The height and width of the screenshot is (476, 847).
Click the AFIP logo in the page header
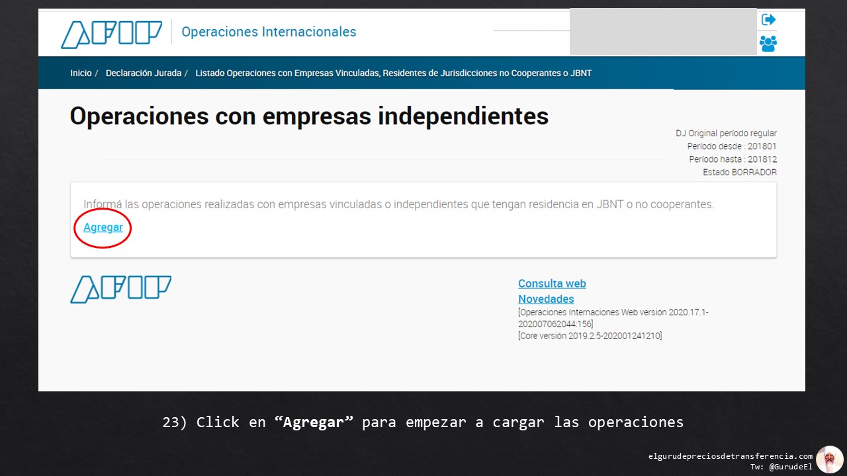111,33
